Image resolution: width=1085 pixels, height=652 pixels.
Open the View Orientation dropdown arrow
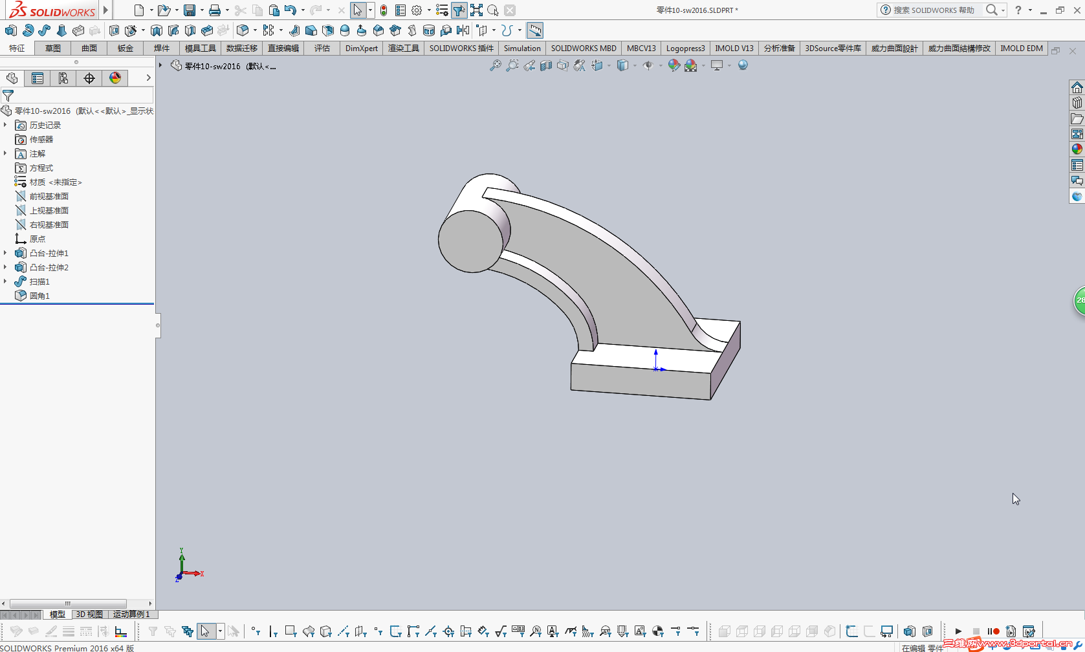tap(609, 65)
